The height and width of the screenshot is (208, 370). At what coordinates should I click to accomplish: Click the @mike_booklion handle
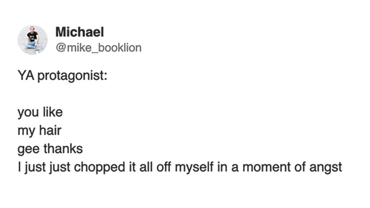pos(98,47)
